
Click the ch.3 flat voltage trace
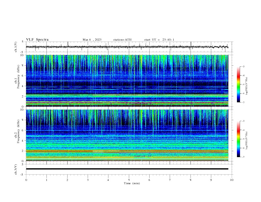[x=127, y=169]
